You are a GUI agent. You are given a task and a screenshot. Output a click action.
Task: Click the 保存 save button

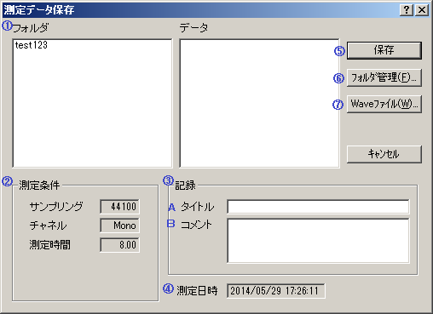(384, 50)
